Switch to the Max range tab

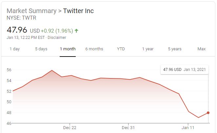pyautogui.click(x=202, y=49)
